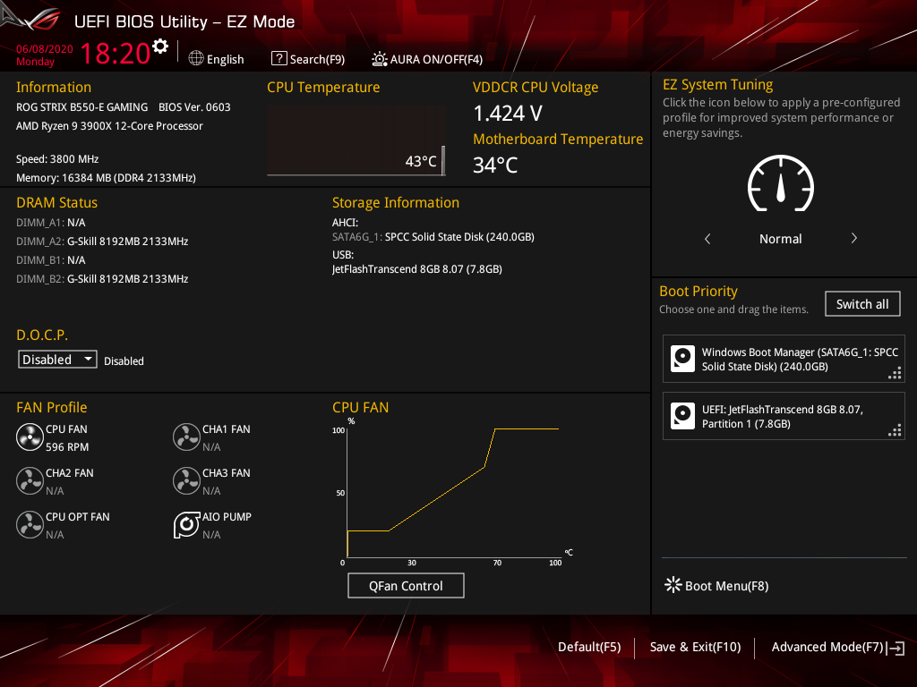Image resolution: width=917 pixels, height=687 pixels.
Task: Click the CHA1 FAN icon
Action: click(186, 437)
